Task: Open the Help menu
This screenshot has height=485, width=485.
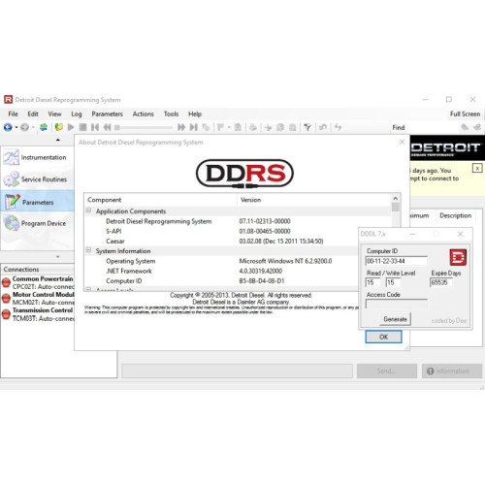Action: (x=195, y=113)
